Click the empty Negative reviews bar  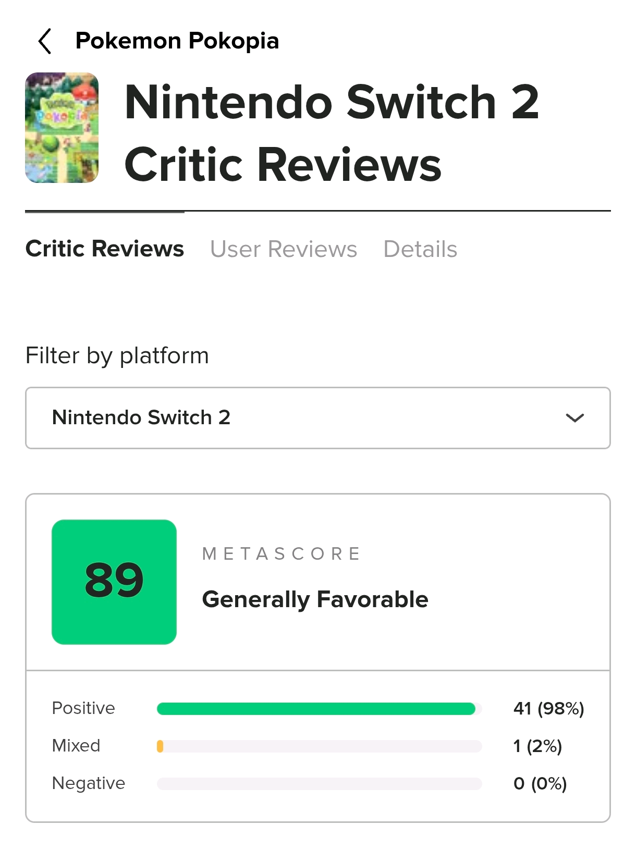(319, 784)
